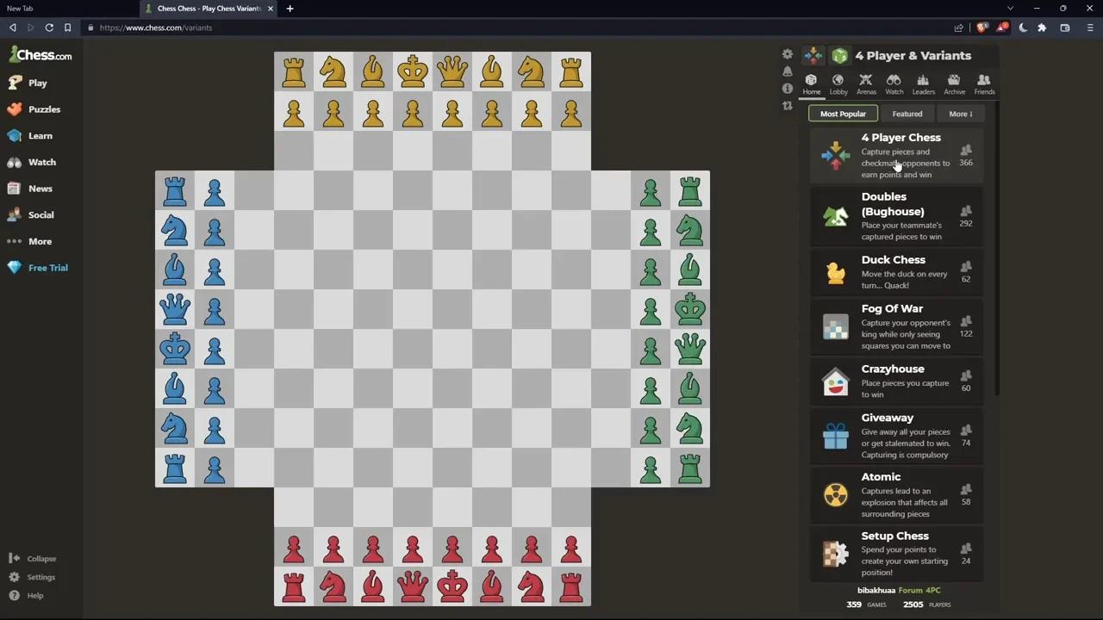Open Learn in the left sidebar
1103x620 pixels.
[29, 136]
